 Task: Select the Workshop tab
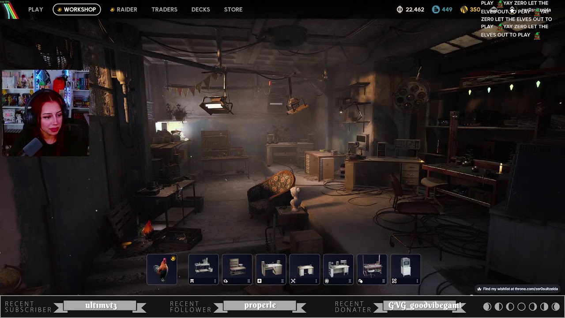point(77,9)
